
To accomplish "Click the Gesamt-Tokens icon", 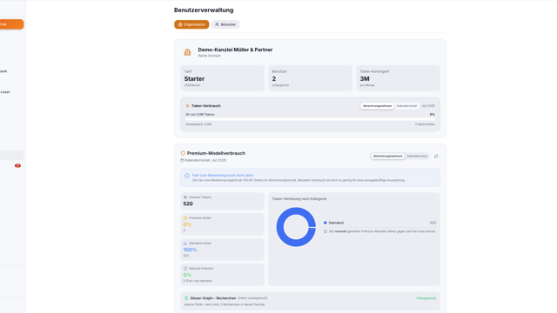I will (185, 197).
